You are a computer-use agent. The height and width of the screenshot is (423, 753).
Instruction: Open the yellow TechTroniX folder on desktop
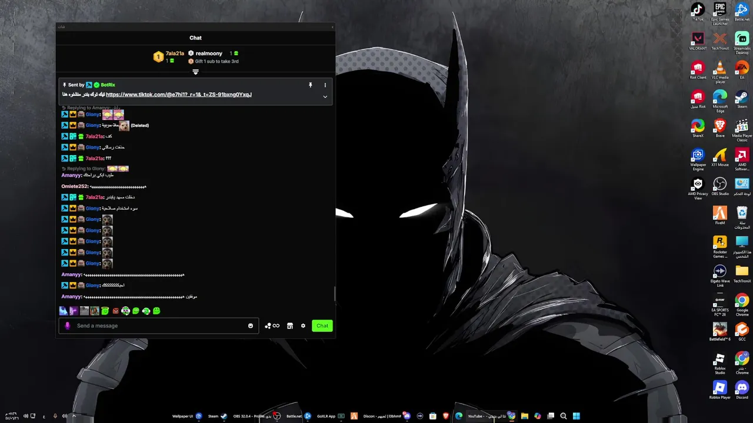742,274
